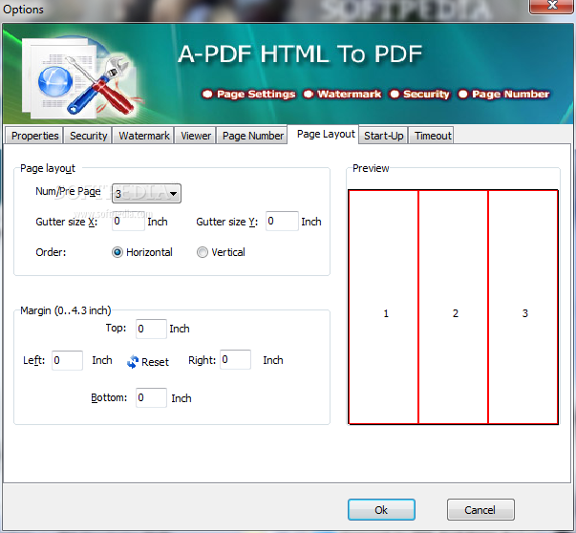576x533 pixels.
Task: Click the Left margin input field
Action: [x=67, y=360]
